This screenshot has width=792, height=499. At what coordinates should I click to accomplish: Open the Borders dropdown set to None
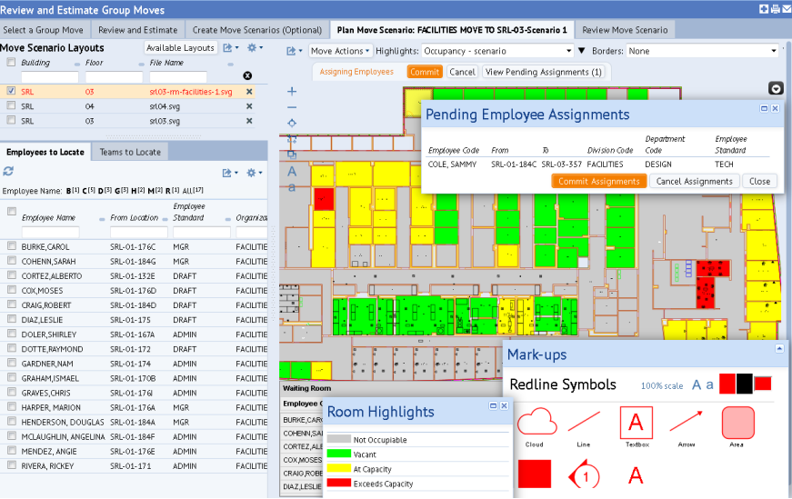tap(702, 51)
